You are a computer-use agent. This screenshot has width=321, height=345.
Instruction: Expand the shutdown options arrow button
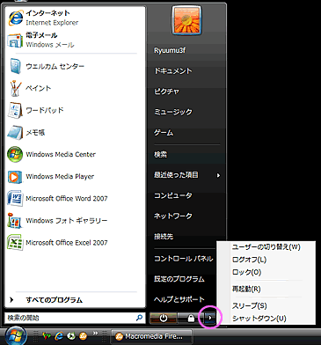210,318
